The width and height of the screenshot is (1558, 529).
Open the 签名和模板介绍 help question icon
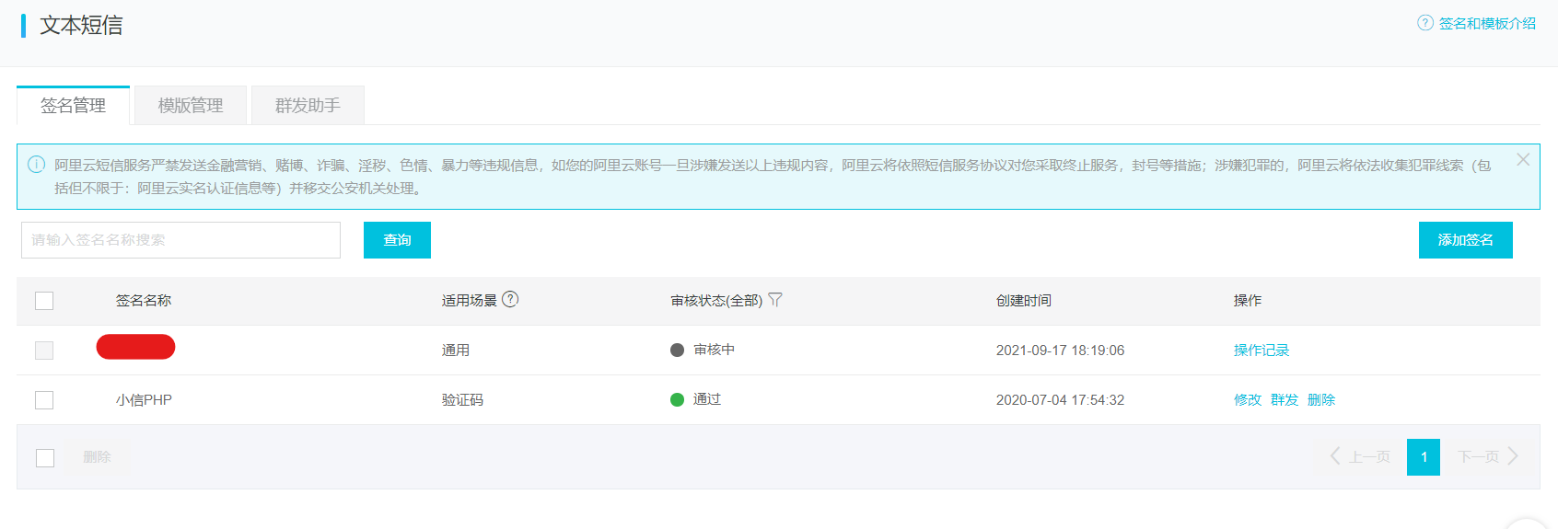(x=1424, y=23)
